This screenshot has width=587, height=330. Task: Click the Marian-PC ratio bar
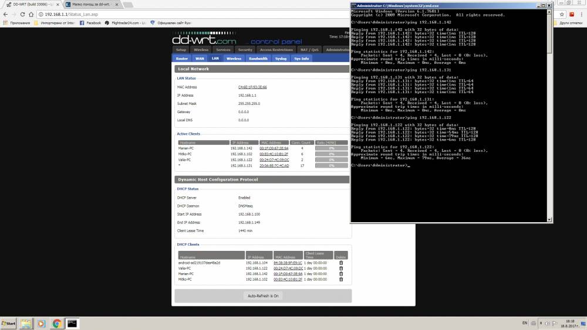331,148
